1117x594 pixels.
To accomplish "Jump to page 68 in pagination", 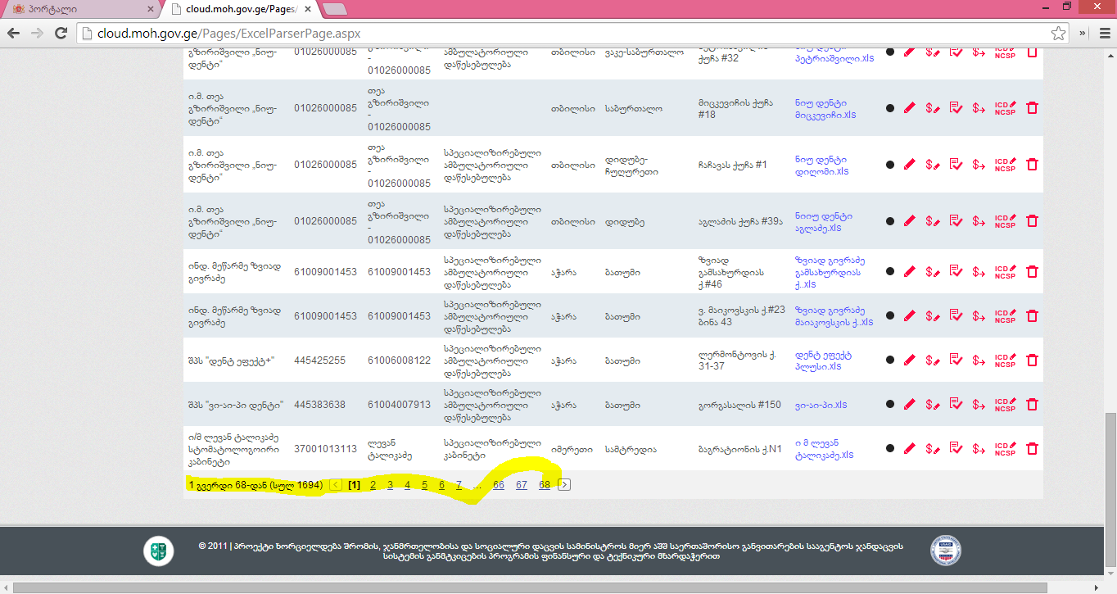I will 545,485.
